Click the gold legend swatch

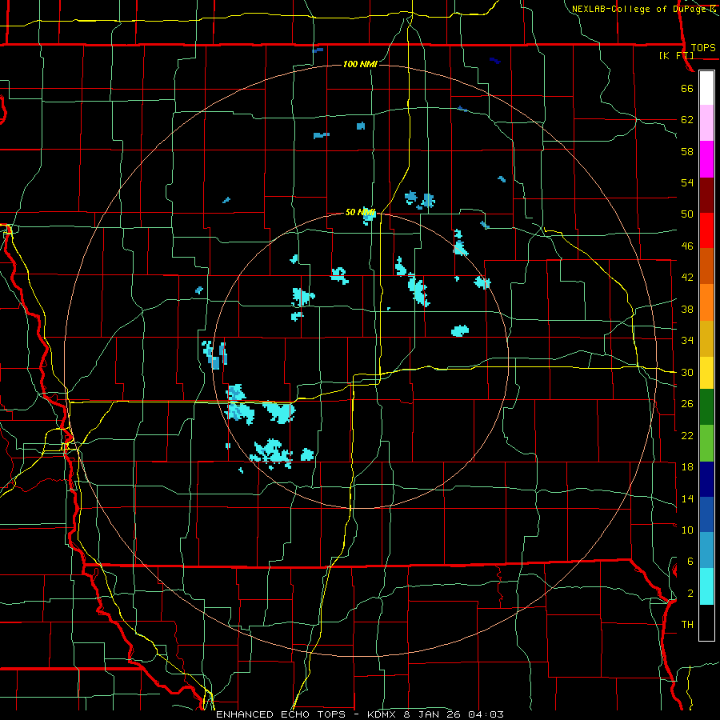[x=706, y=338]
